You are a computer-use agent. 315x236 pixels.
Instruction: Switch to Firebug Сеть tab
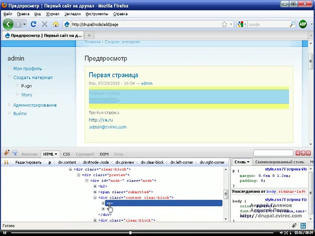pos(119,154)
